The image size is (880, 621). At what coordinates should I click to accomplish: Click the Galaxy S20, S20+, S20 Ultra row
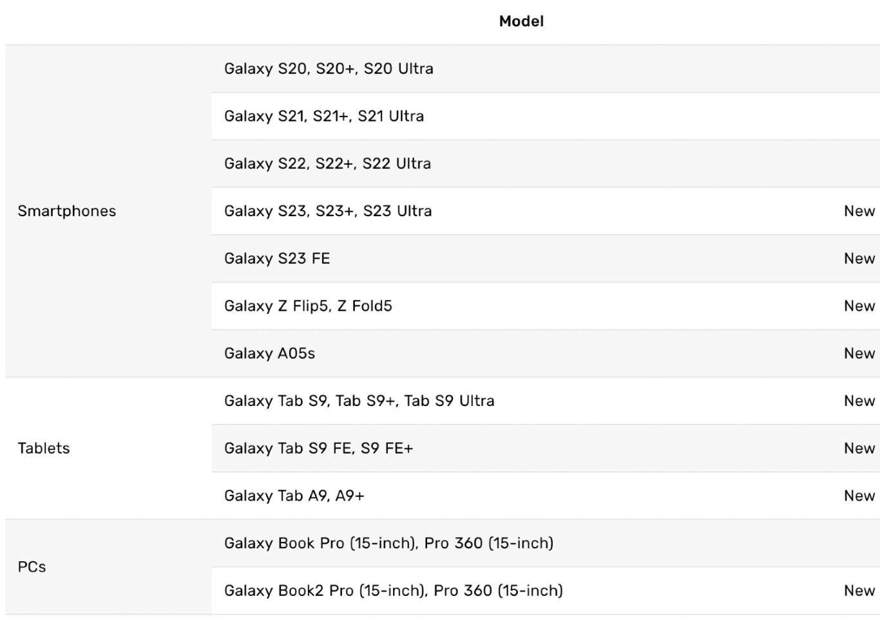click(329, 69)
